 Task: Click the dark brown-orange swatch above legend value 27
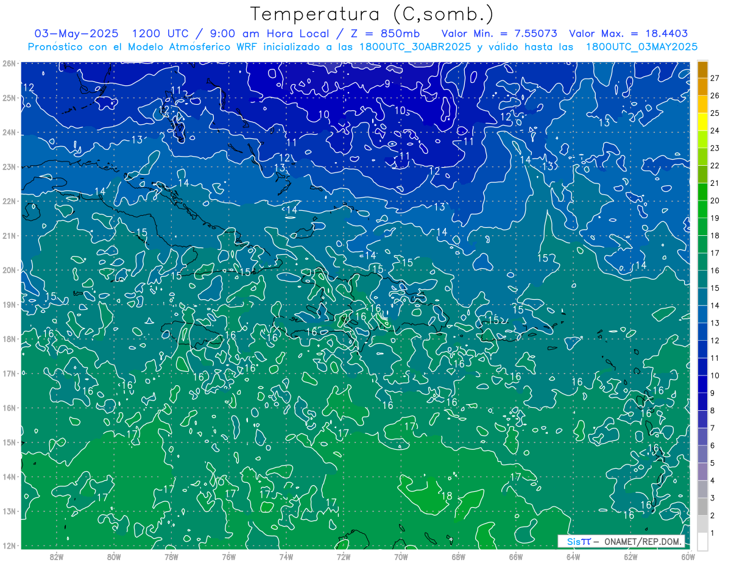(702, 70)
